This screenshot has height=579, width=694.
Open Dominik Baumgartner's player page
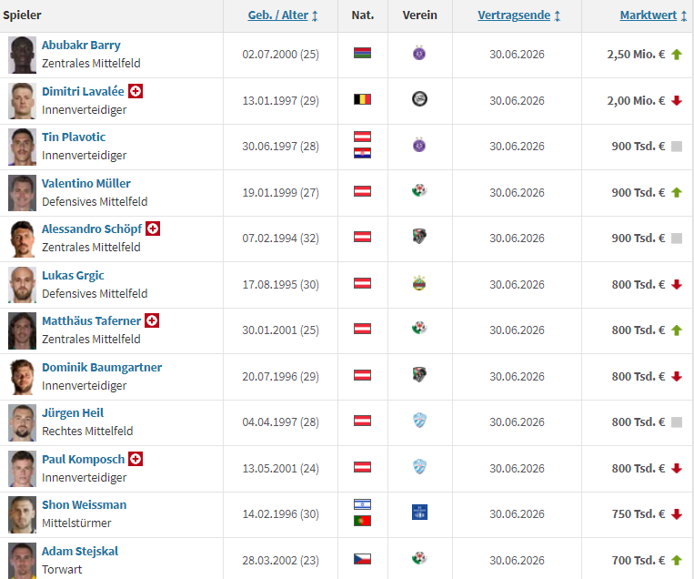pyautogui.click(x=102, y=367)
